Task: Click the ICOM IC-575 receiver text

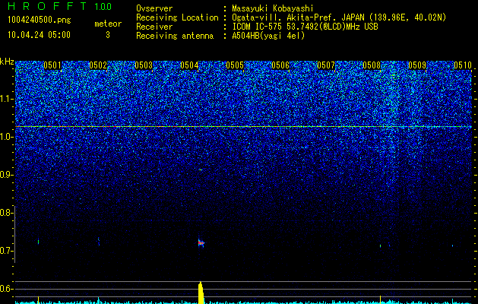Action: coord(305,27)
